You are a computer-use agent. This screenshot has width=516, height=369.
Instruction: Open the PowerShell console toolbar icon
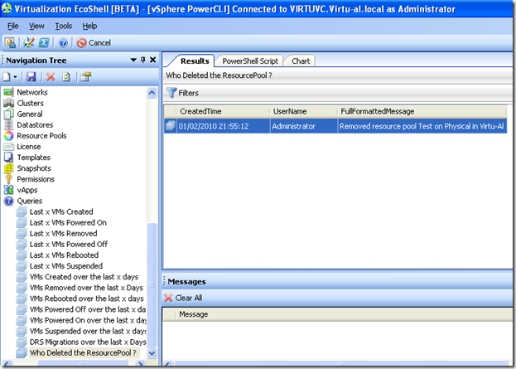coord(44,42)
